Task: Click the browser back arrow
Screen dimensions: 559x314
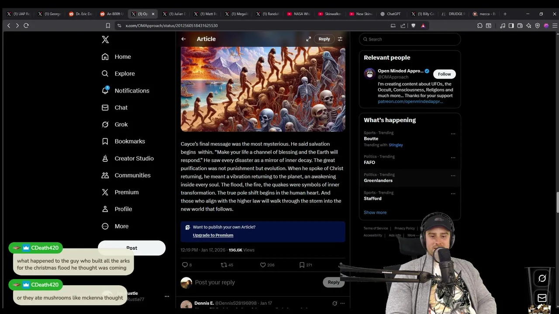Action: [x=9, y=26]
